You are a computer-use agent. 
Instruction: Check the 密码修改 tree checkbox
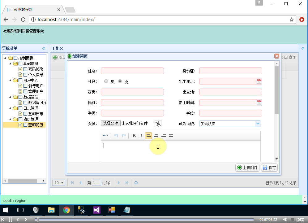(26, 69)
